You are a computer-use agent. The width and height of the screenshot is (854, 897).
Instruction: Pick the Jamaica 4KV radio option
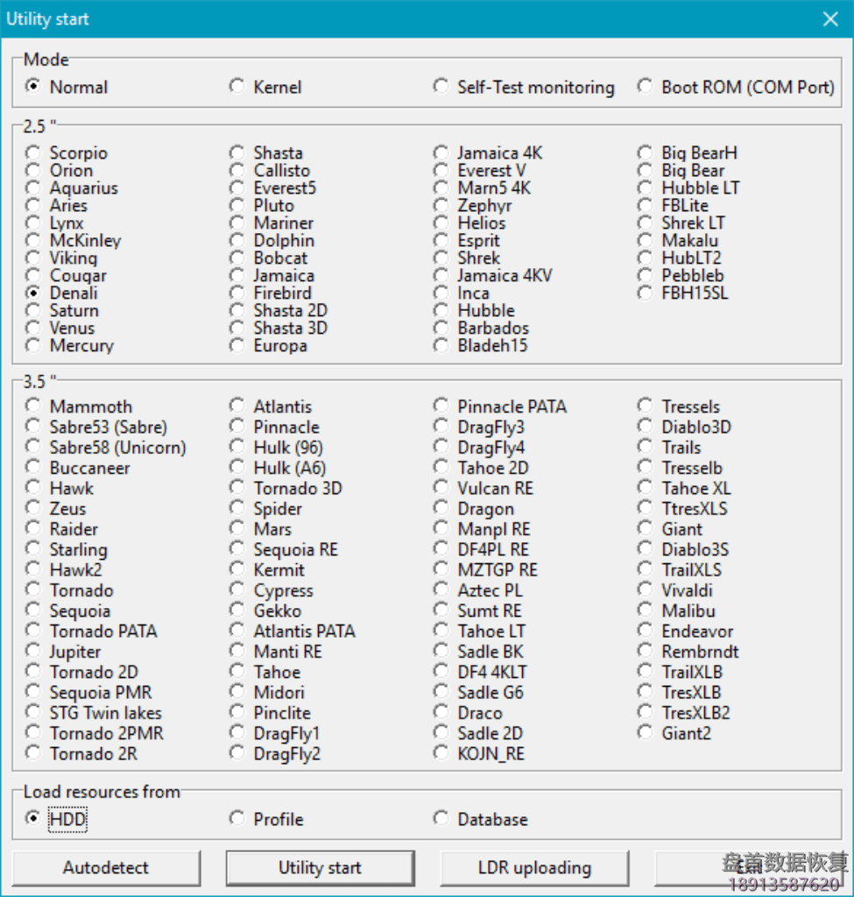(x=441, y=275)
